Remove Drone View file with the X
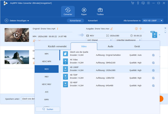Image resolution: width=168 pixels, height=114 pixels. click(x=165, y=28)
